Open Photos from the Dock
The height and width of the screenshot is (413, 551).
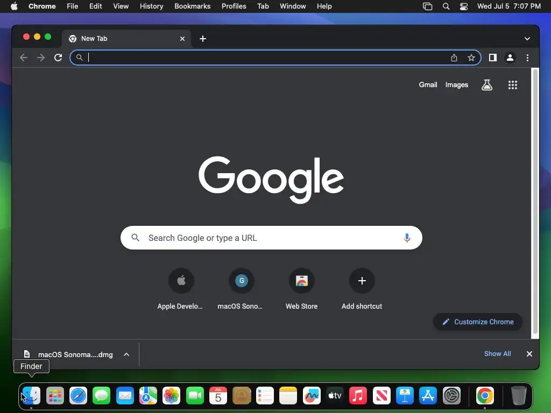pos(172,396)
